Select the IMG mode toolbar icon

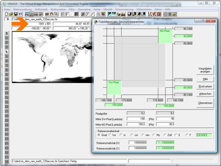click(27, 14)
